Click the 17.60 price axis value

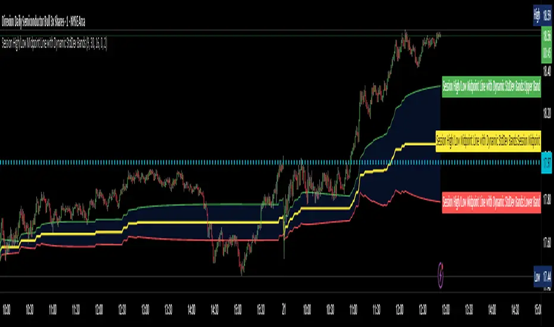tap(547, 243)
